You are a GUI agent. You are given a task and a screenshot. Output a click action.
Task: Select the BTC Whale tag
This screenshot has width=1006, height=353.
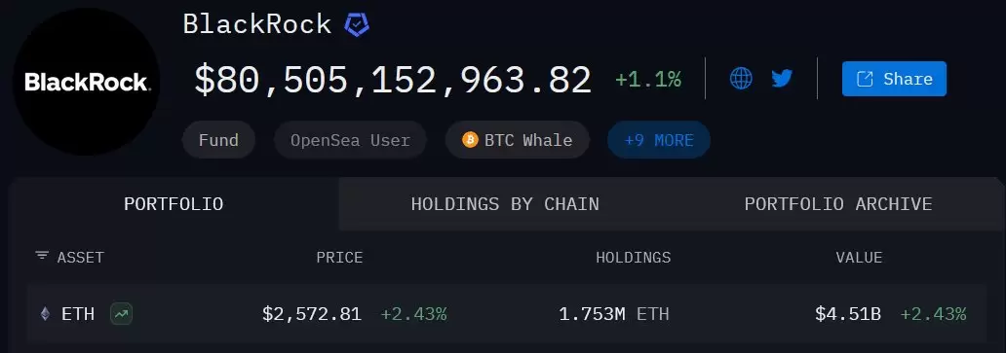click(518, 140)
